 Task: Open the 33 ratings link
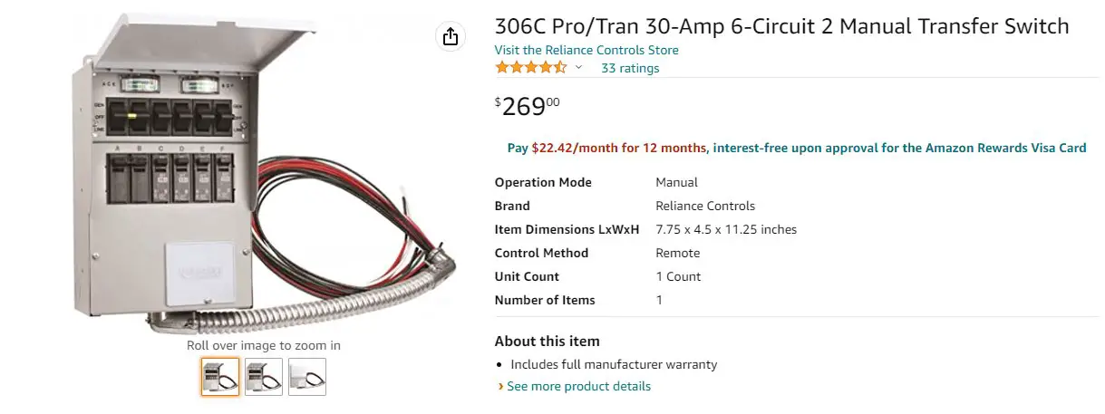tap(630, 68)
